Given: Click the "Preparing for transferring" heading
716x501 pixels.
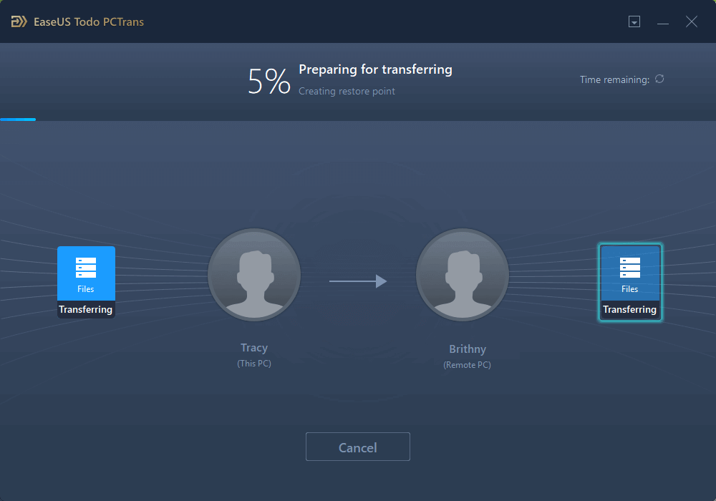Looking at the screenshot, I should pos(375,69).
